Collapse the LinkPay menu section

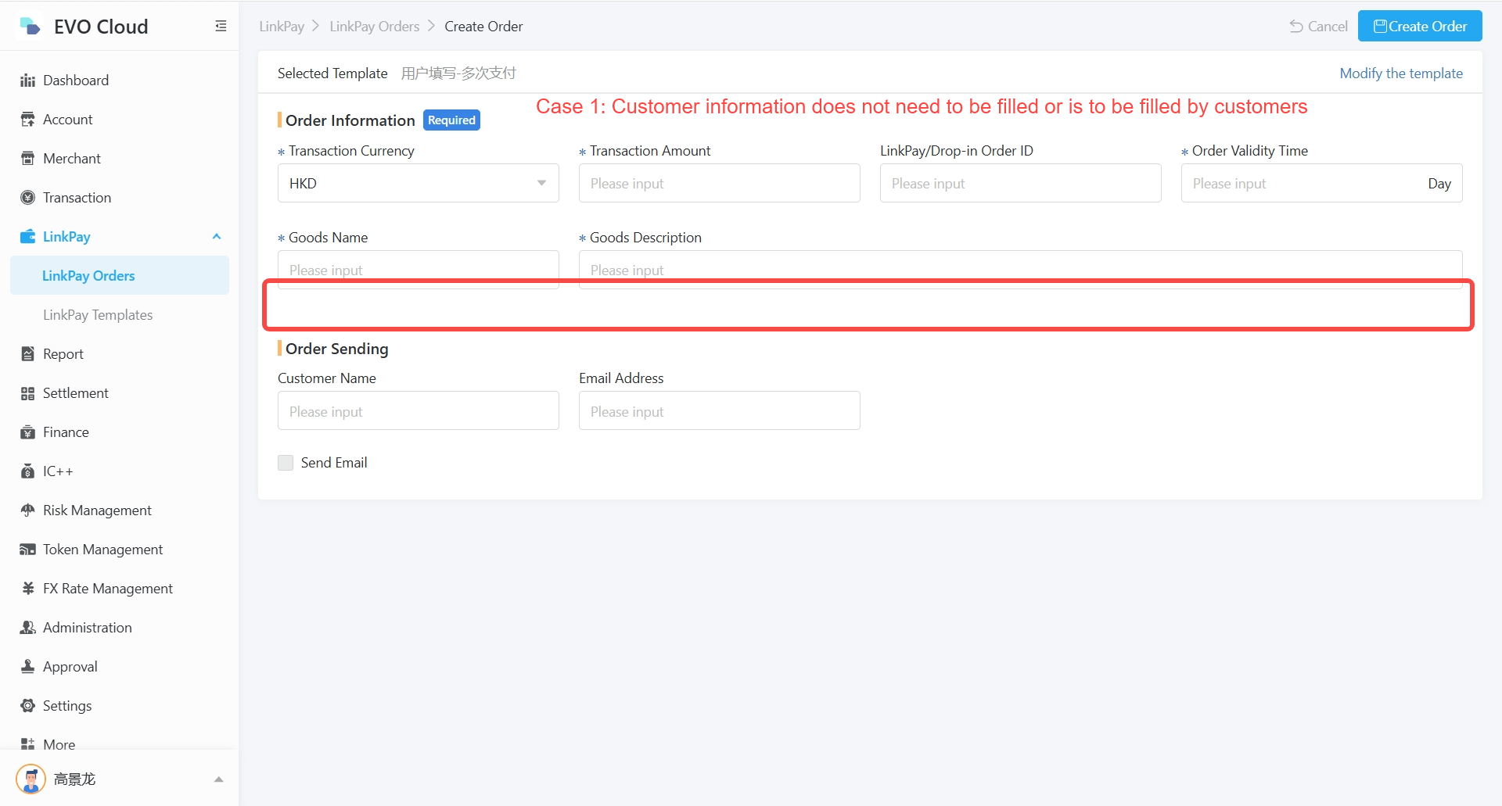tap(217, 237)
